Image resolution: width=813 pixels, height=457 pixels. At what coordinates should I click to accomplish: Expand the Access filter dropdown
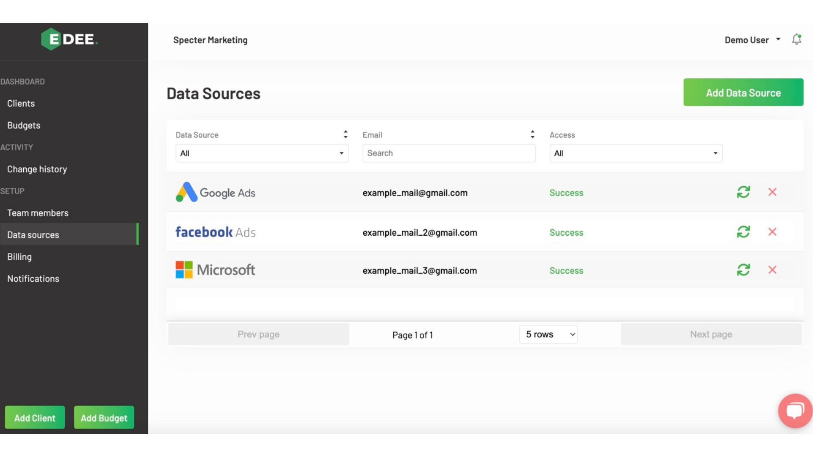pos(636,153)
